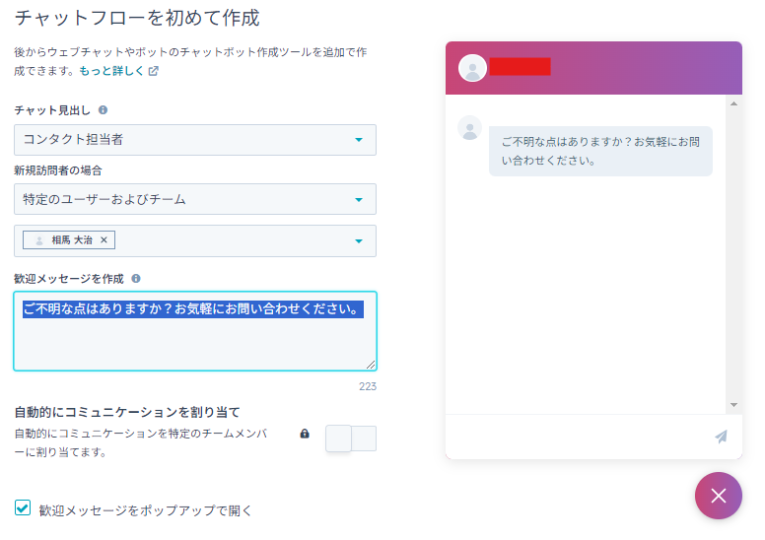Click the welcome message bubble in the preview
Screen dimensions: 765x540
point(600,151)
